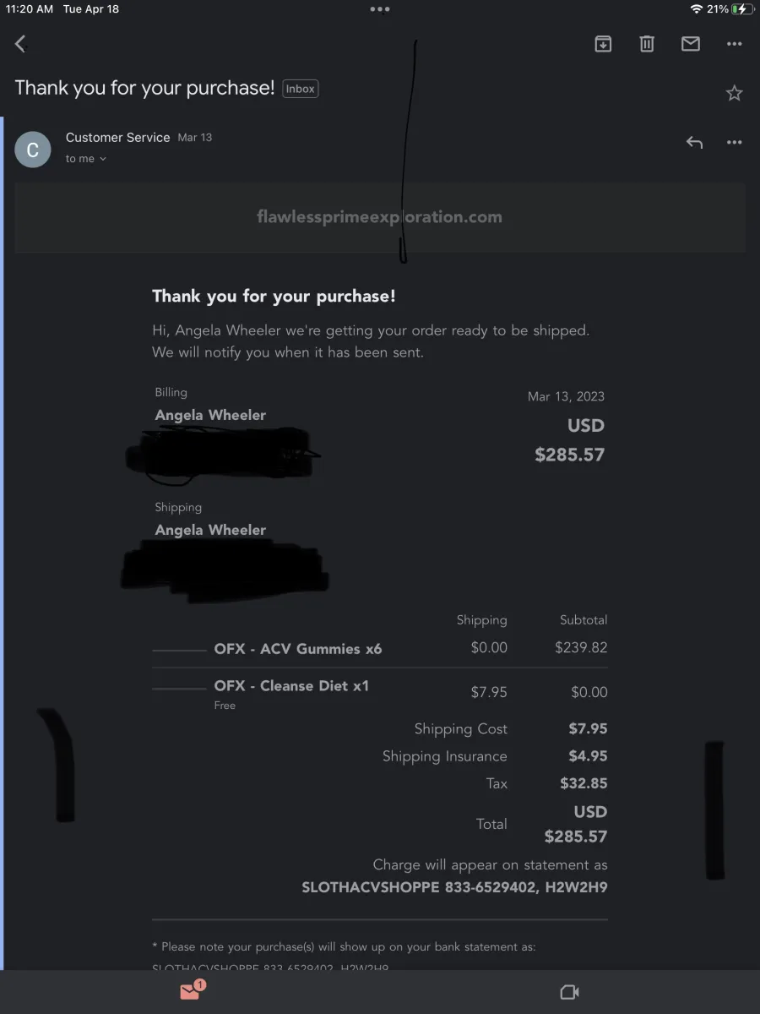This screenshot has height=1014, width=760.
Task: Mark email as unread with envelope icon
Action: click(691, 44)
